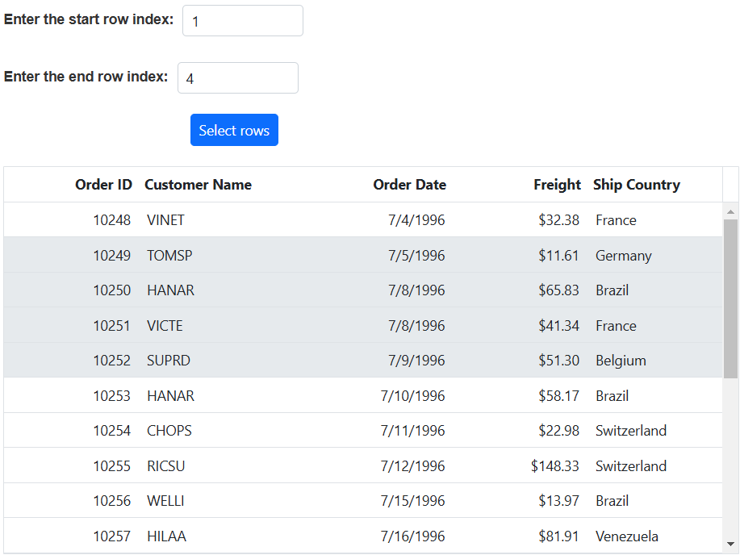This screenshot has width=740, height=555.
Task: Sort by Customer Name column header
Action: (199, 185)
